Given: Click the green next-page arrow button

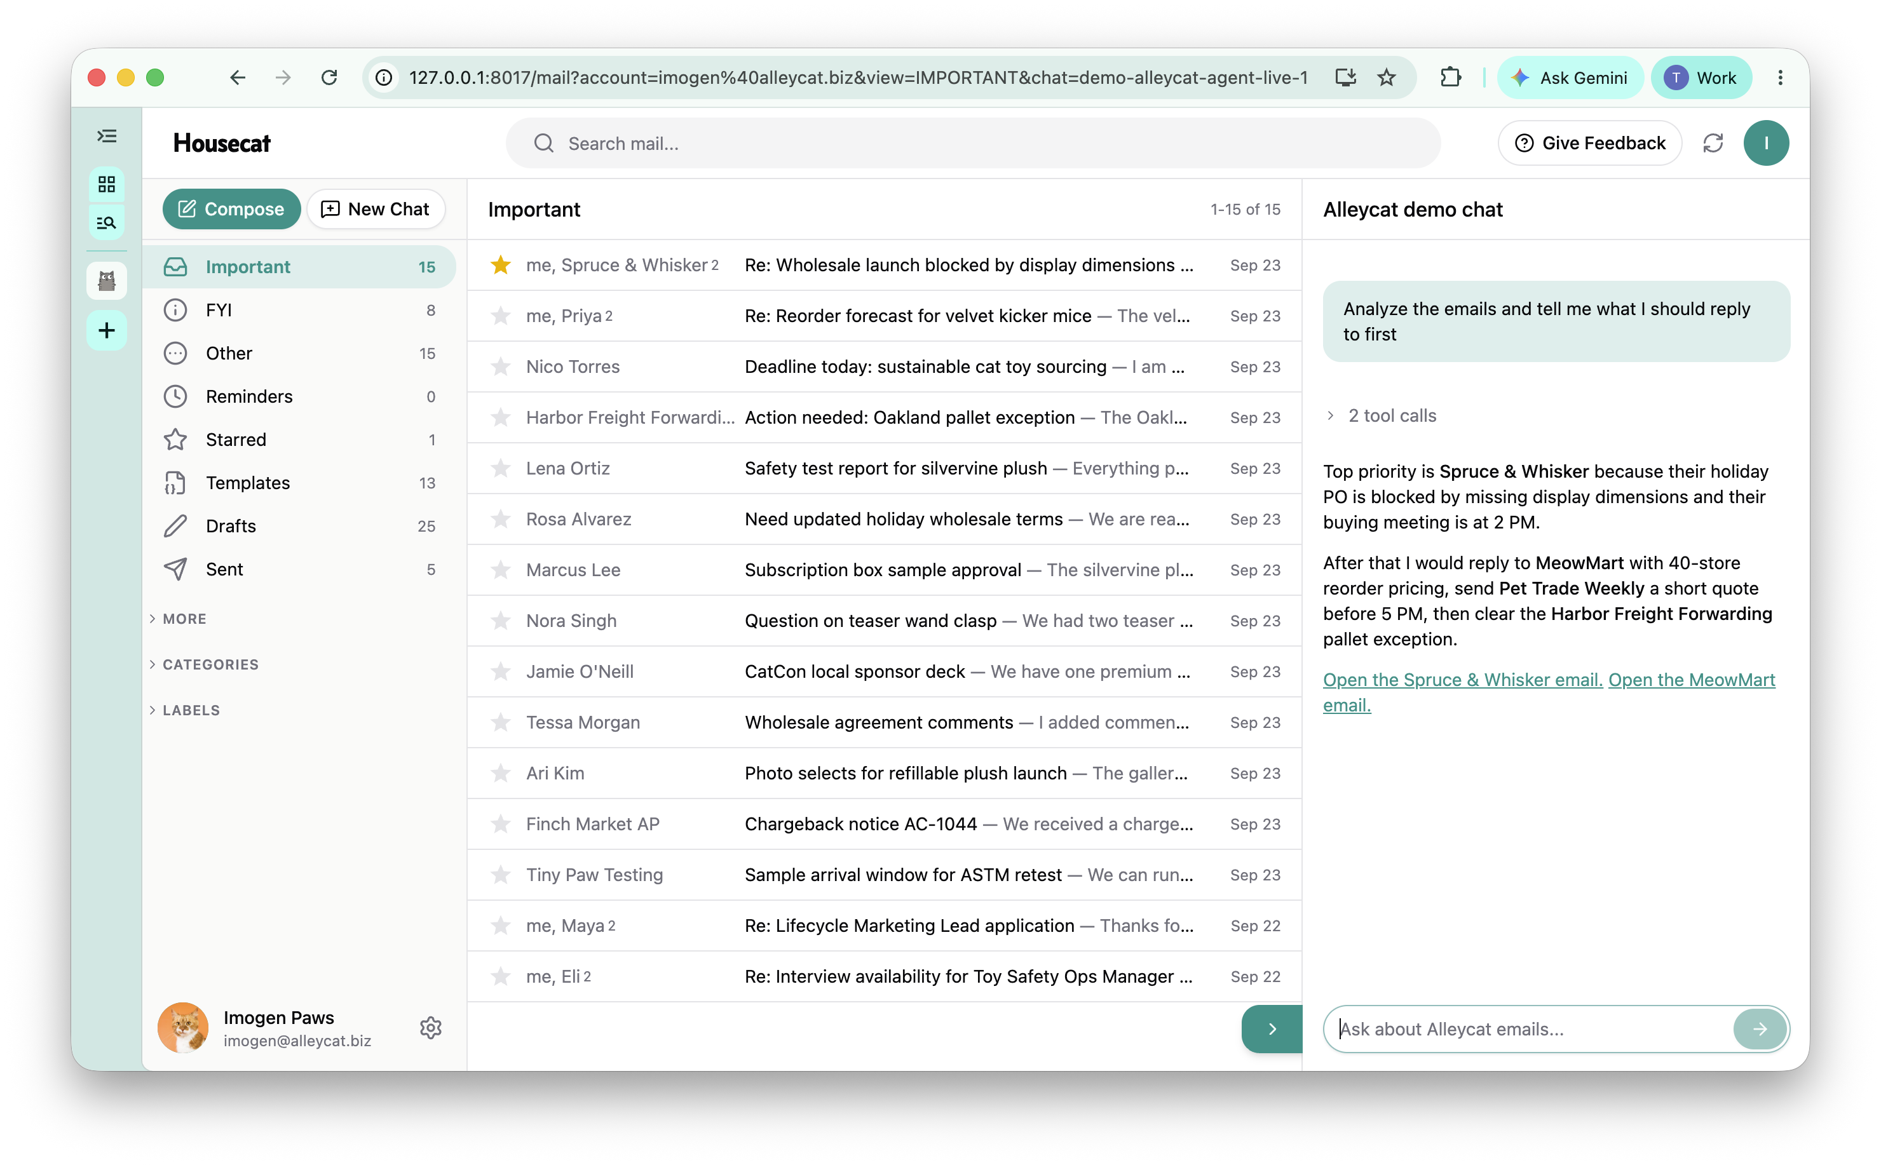Looking at the screenshot, I should [x=1272, y=1028].
